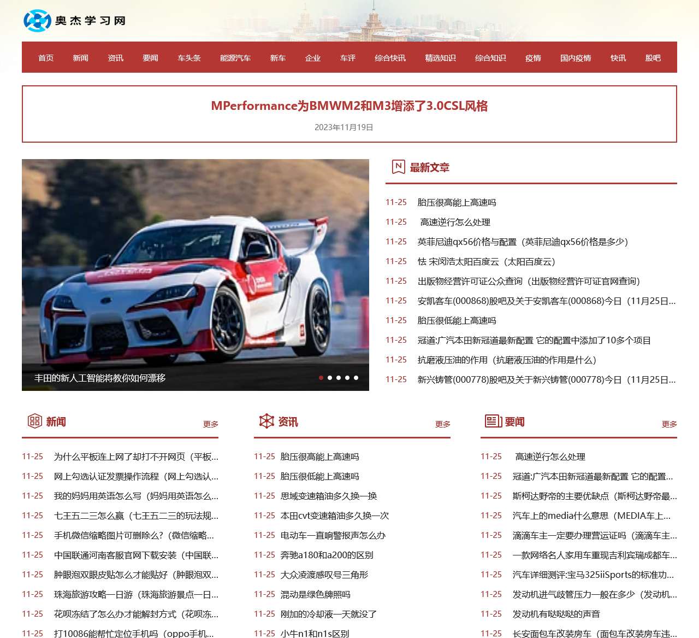
Task: Open 刚加的冷却液一天就没了 article
Action: tap(329, 614)
